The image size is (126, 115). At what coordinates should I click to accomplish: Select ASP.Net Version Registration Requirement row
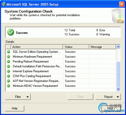61,81
